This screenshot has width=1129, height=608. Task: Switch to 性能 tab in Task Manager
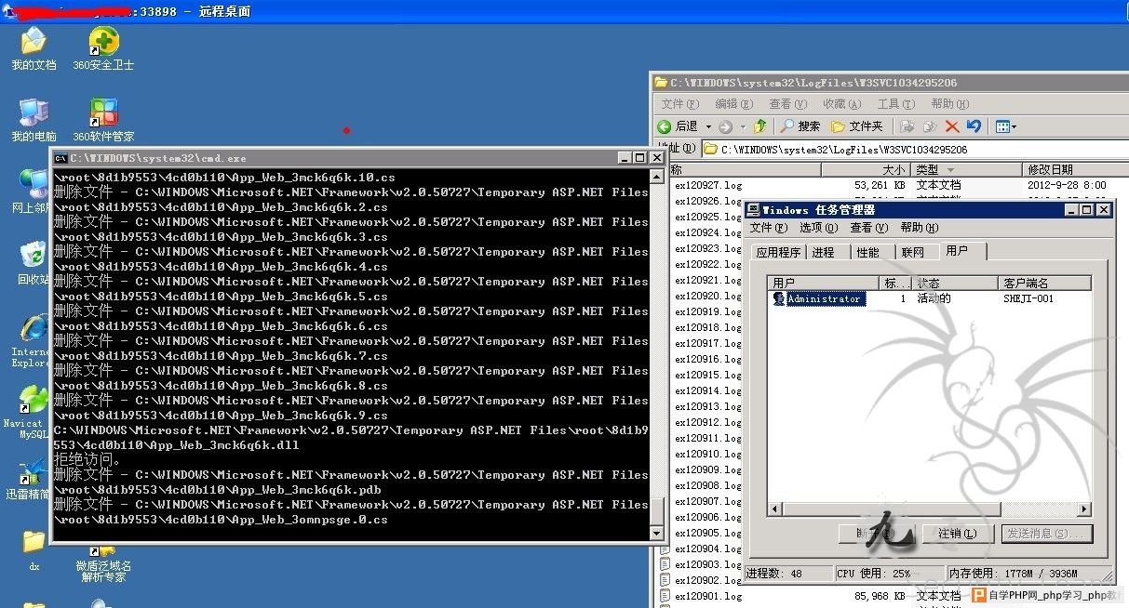point(867,252)
